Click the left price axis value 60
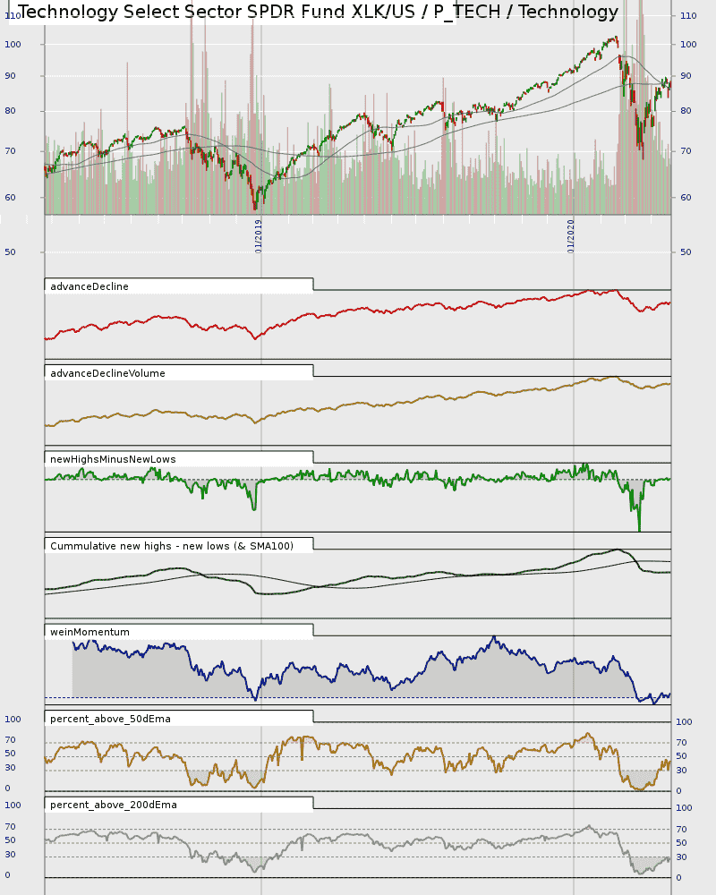 click(10, 198)
